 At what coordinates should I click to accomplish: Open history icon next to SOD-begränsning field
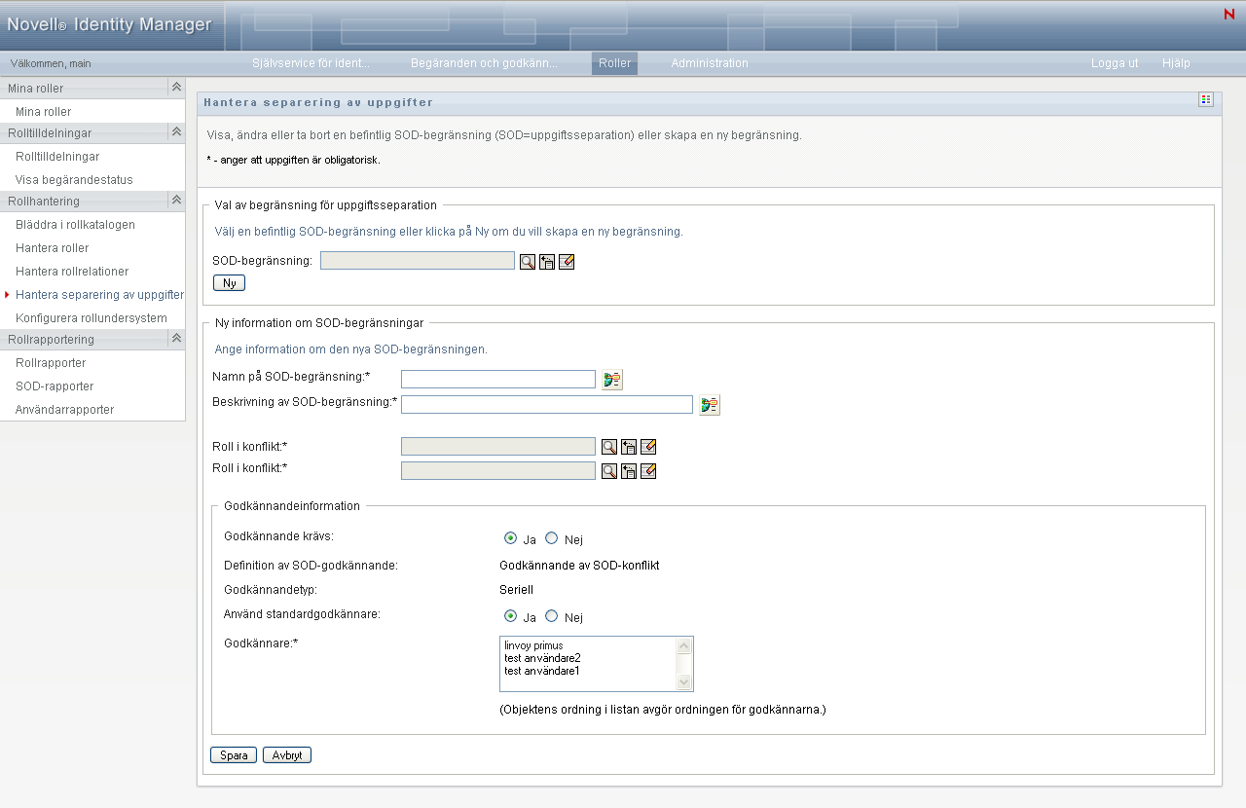[547, 261]
